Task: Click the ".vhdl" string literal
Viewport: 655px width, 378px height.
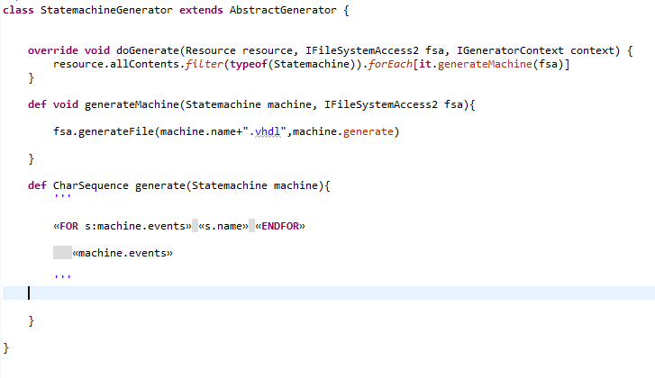Action: 264,131
